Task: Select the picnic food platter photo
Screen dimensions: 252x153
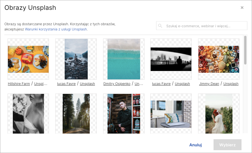Action: [x=28, y=59]
